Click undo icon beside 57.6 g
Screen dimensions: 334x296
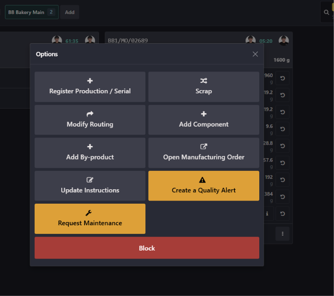[x=282, y=163]
